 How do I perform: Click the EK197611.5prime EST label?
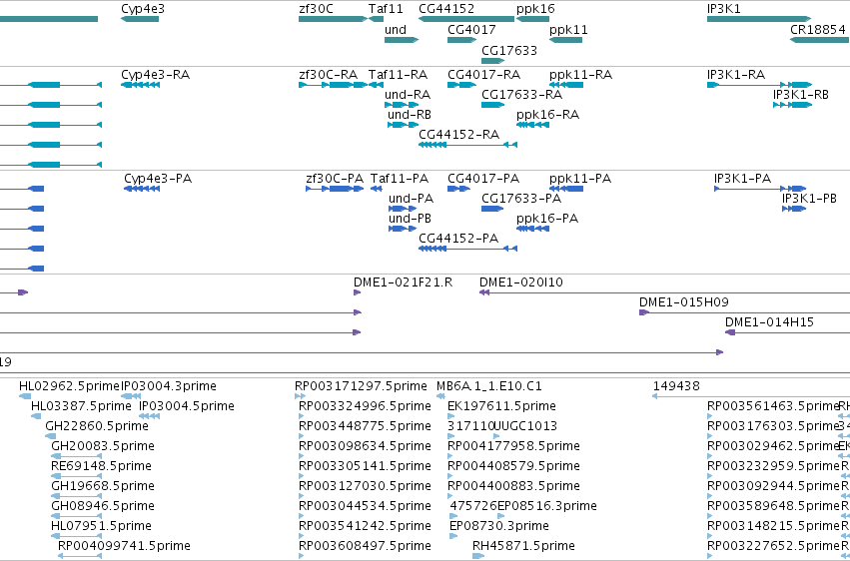pos(502,406)
